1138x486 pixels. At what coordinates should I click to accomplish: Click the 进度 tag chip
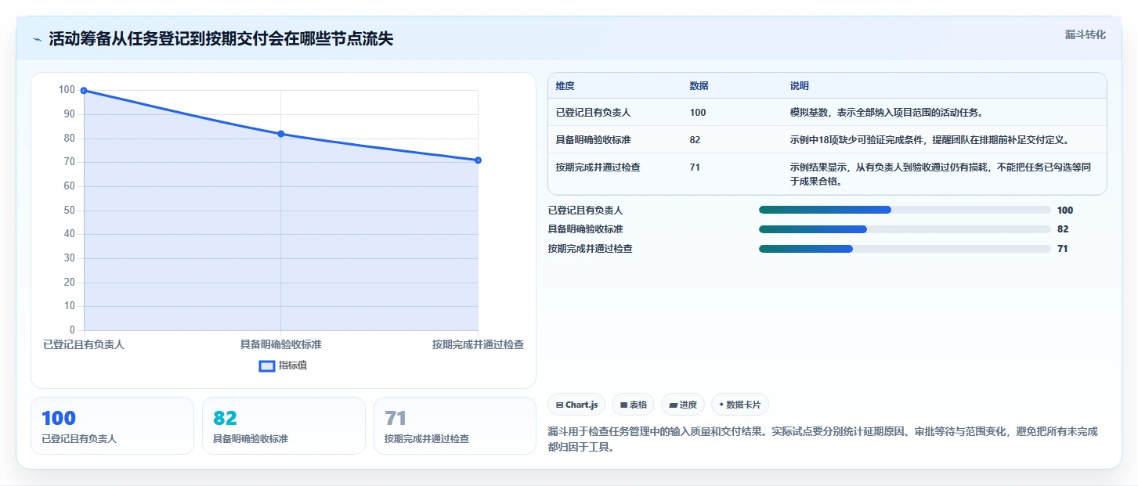click(x=683, y=405)
